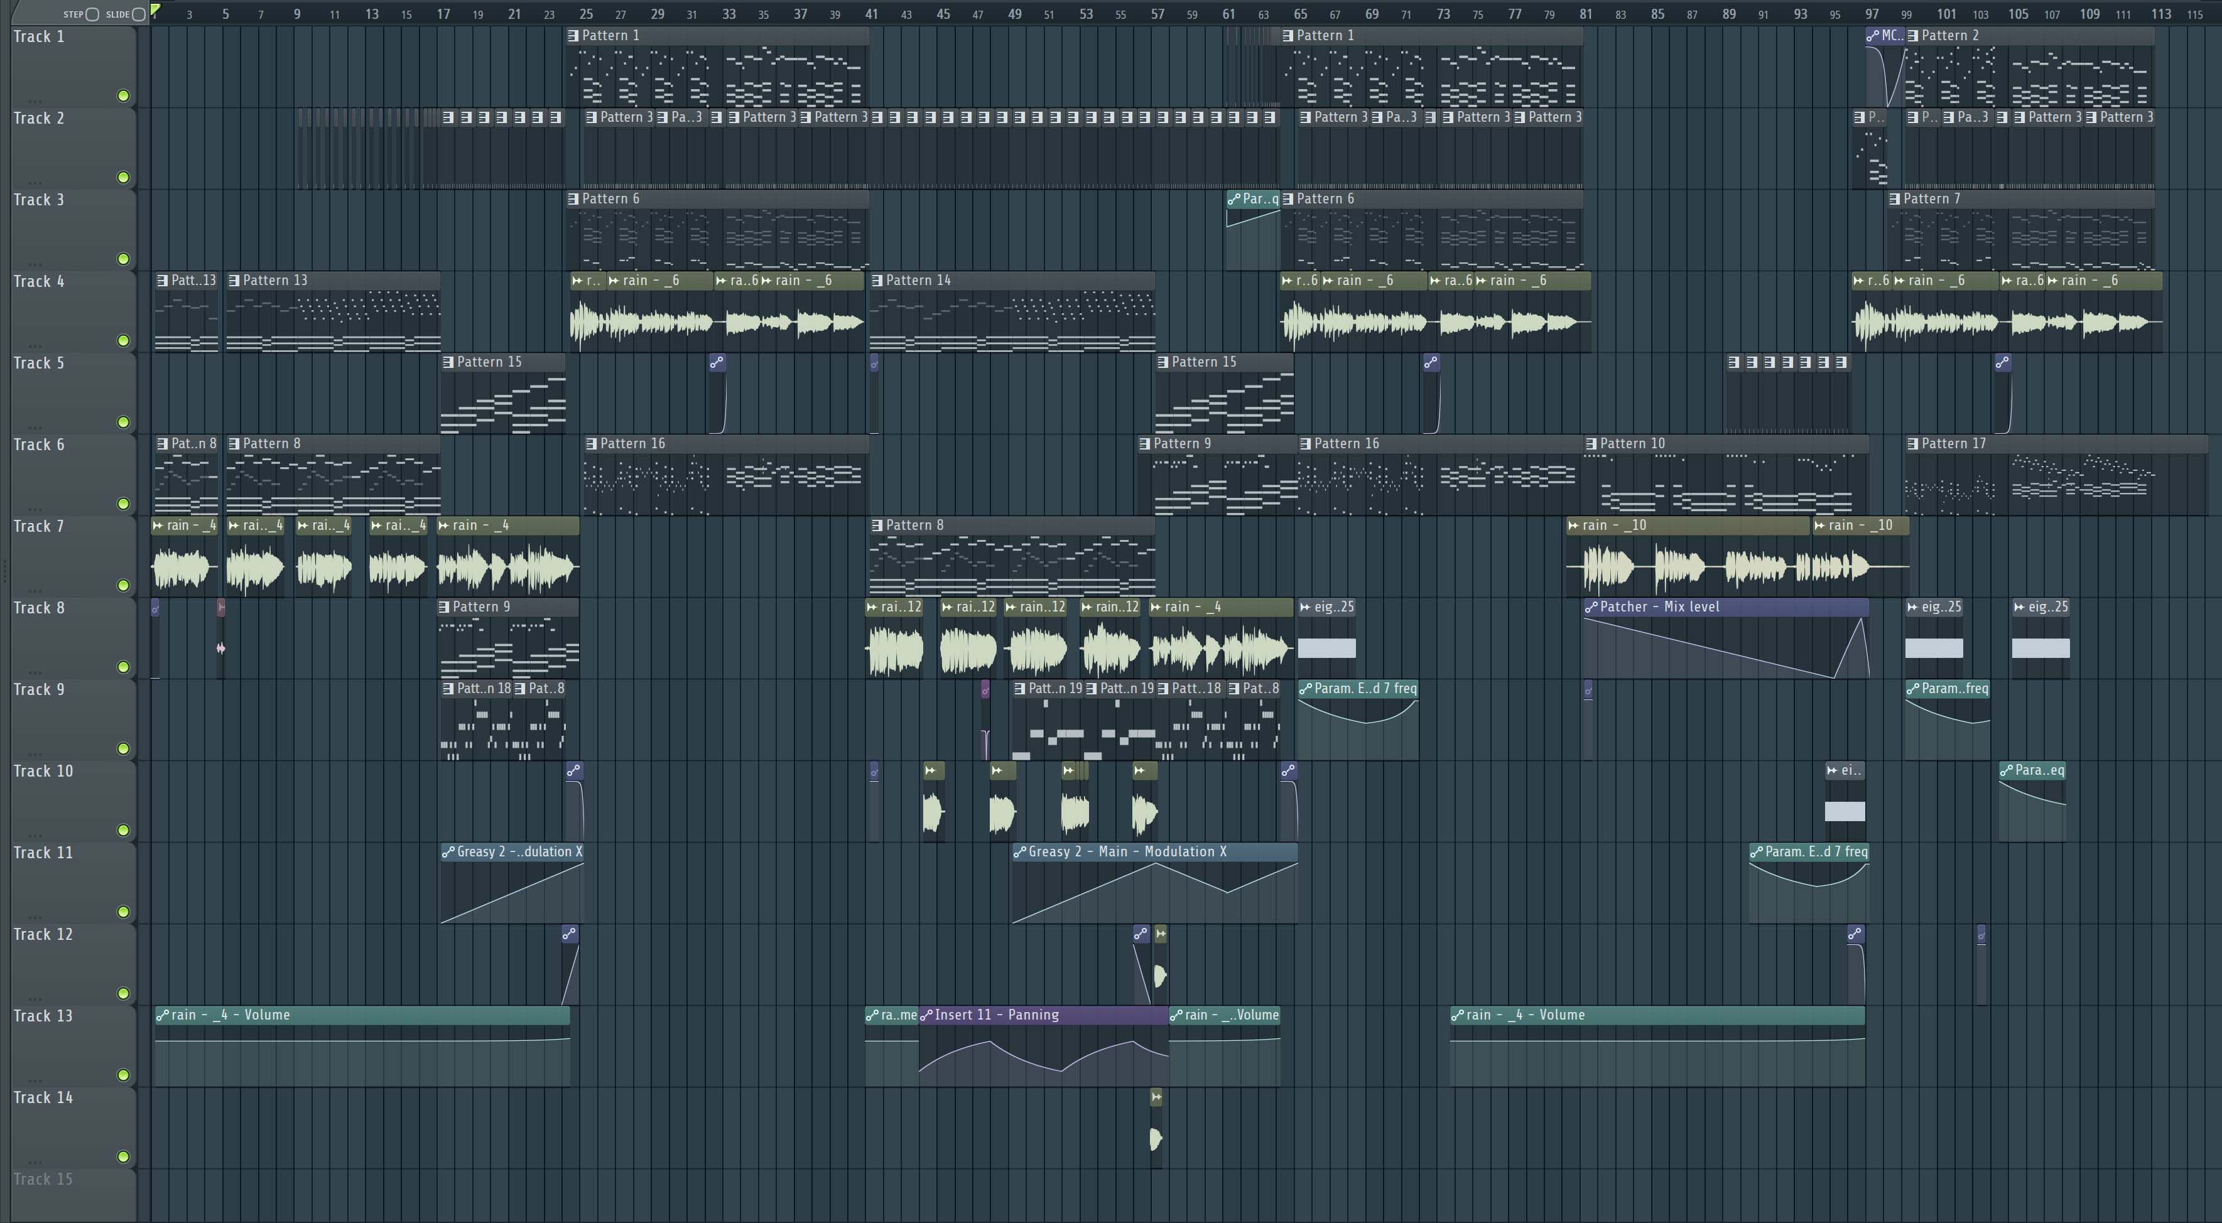This screenshot has height=1223, width=2222.
Task: Click the pattern icon of the Pattern 14 clip
Action: point(877,280)
